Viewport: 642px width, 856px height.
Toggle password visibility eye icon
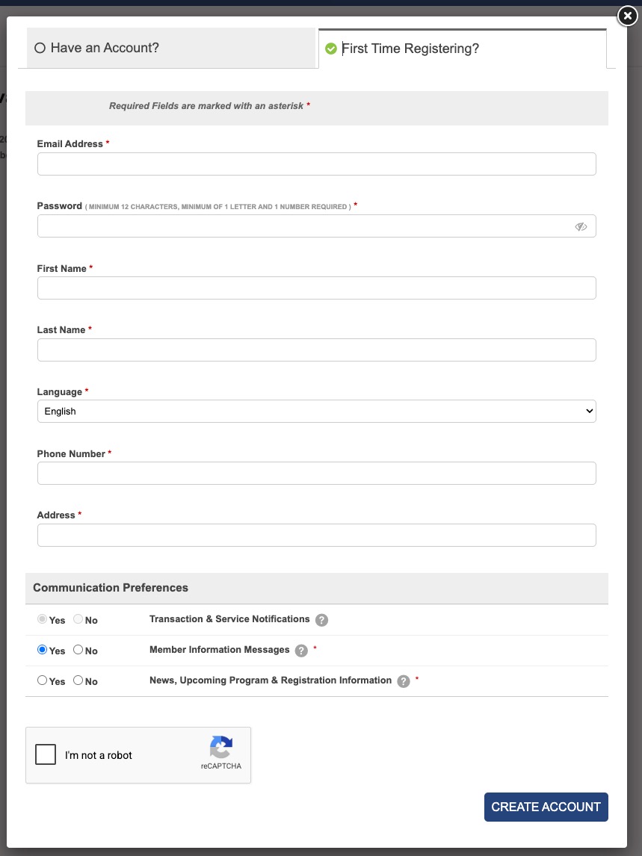click(581, 226)
